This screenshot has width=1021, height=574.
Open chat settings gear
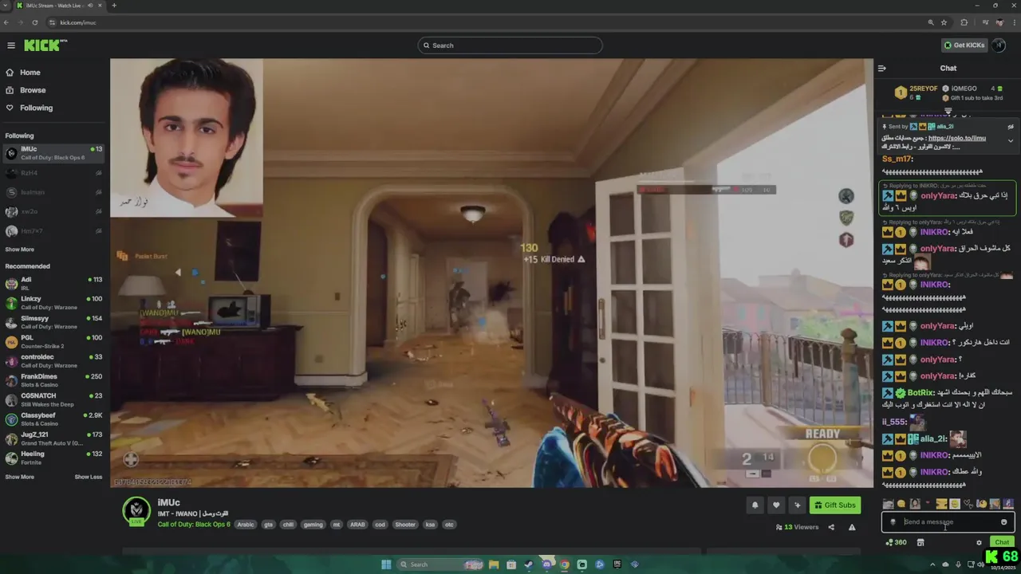click(979, 542)
